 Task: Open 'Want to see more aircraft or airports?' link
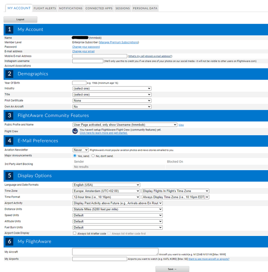209,259
